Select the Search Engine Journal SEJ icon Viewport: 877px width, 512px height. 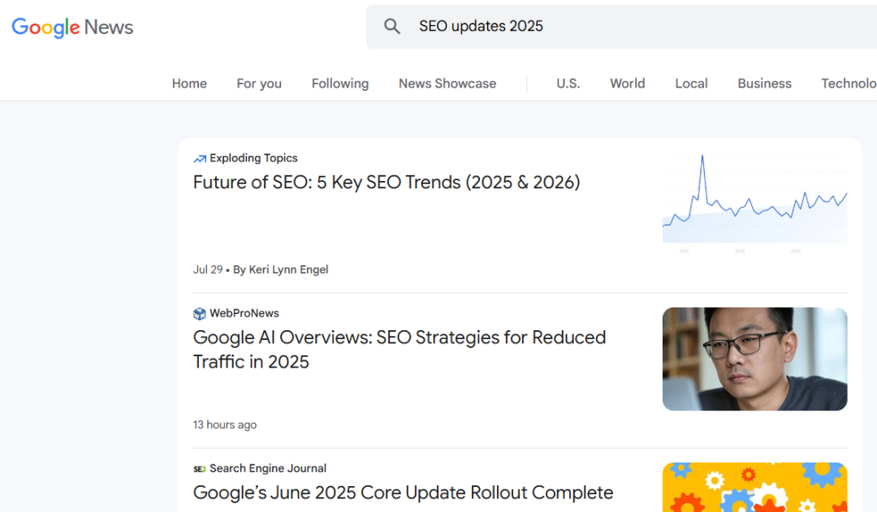(x=199, y=468)
